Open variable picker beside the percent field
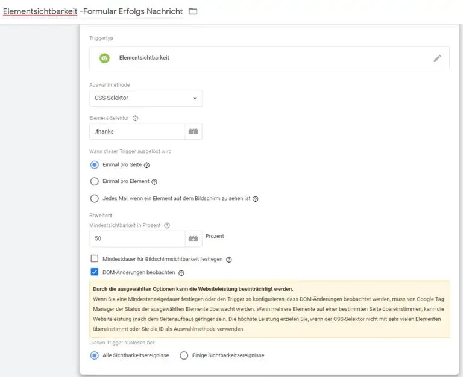The image size is (463, 377). point(194,239)
